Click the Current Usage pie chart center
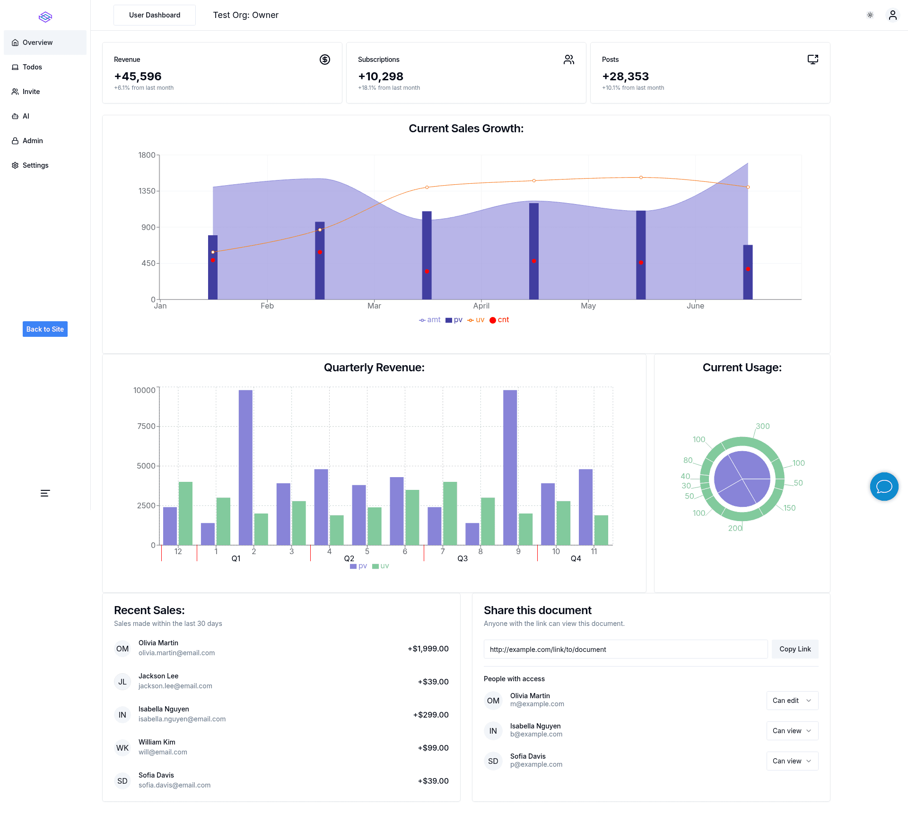Image resolution: width=908 pixels, height=813 pixels. pos(742,479)
